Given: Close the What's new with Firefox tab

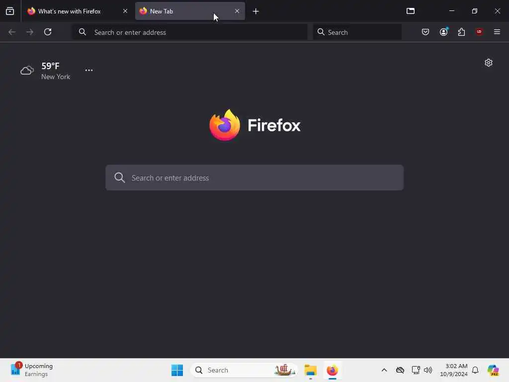Looking at the screenshot, I should [x=125, y=11].
